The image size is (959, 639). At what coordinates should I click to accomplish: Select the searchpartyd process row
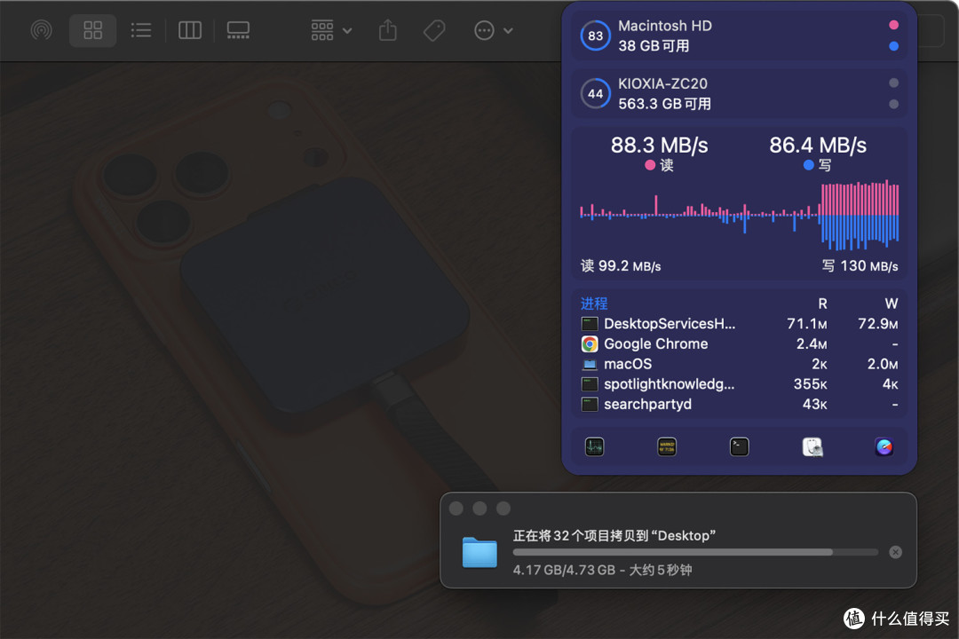[739, 404]
